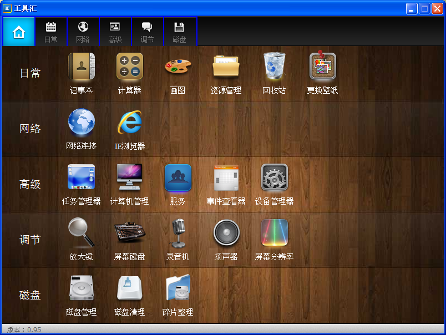Open the 录音机 microphone recorder
The height and width of the screenshot is (335, 446).
(x=178, y=233)
